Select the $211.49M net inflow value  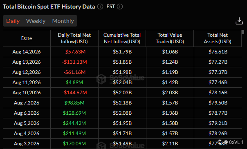(x=74, y=133)
